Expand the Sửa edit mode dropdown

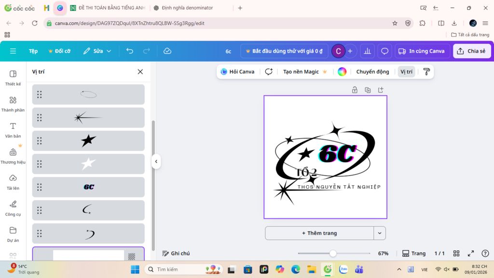coord(97,51)
